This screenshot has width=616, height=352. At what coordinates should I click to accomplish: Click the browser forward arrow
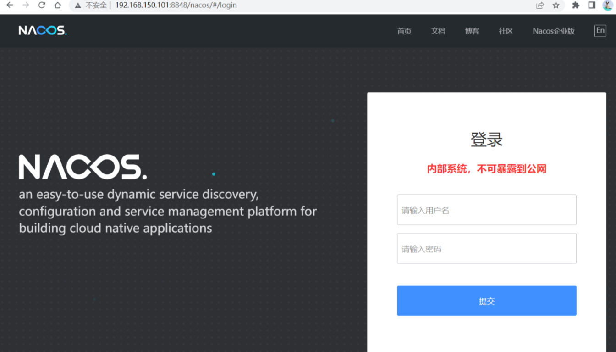(x=26, y=5)
